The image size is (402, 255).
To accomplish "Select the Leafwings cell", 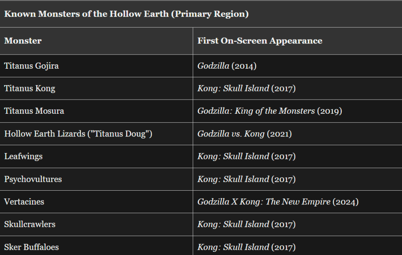I will (23, 156).
